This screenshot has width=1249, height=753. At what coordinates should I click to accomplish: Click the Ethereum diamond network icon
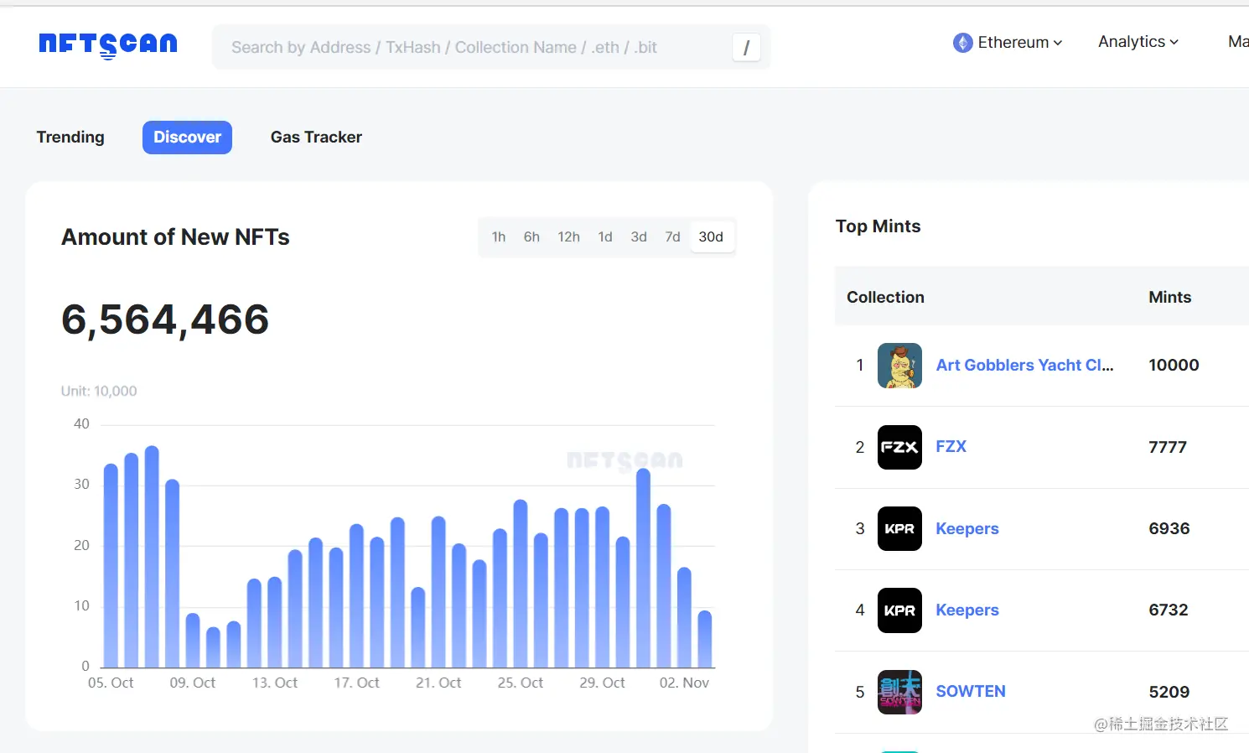point(962,43)
